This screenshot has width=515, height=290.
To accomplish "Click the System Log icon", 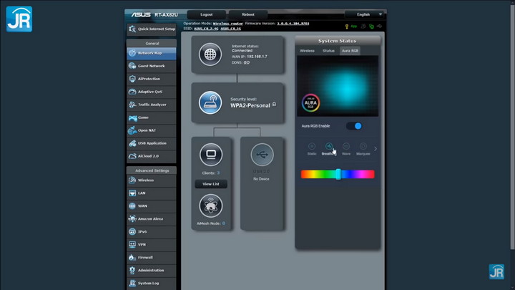I will click(132, 283).
